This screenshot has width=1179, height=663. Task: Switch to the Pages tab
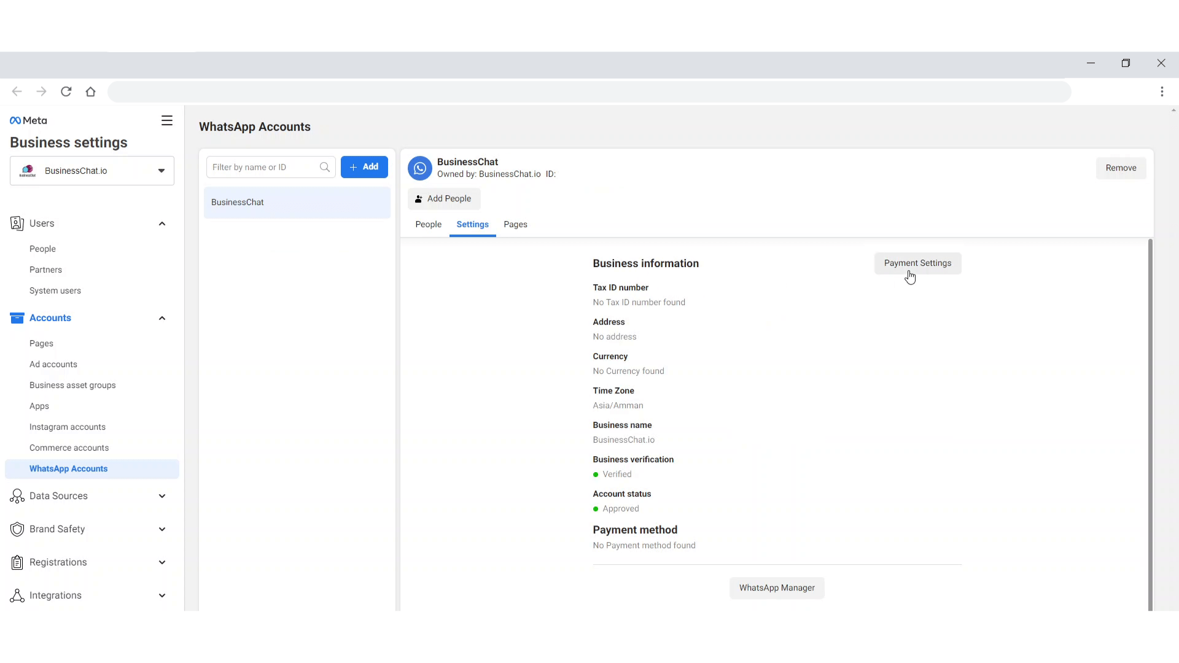(515, 224)
